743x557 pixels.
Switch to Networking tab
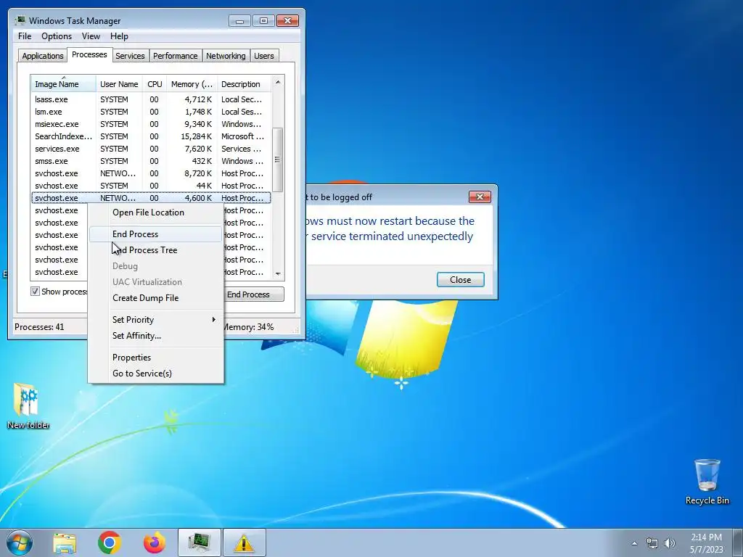pos(226,56)
